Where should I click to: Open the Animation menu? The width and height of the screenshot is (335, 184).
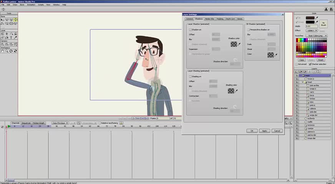pyautogui.click(x=31, y=5)
